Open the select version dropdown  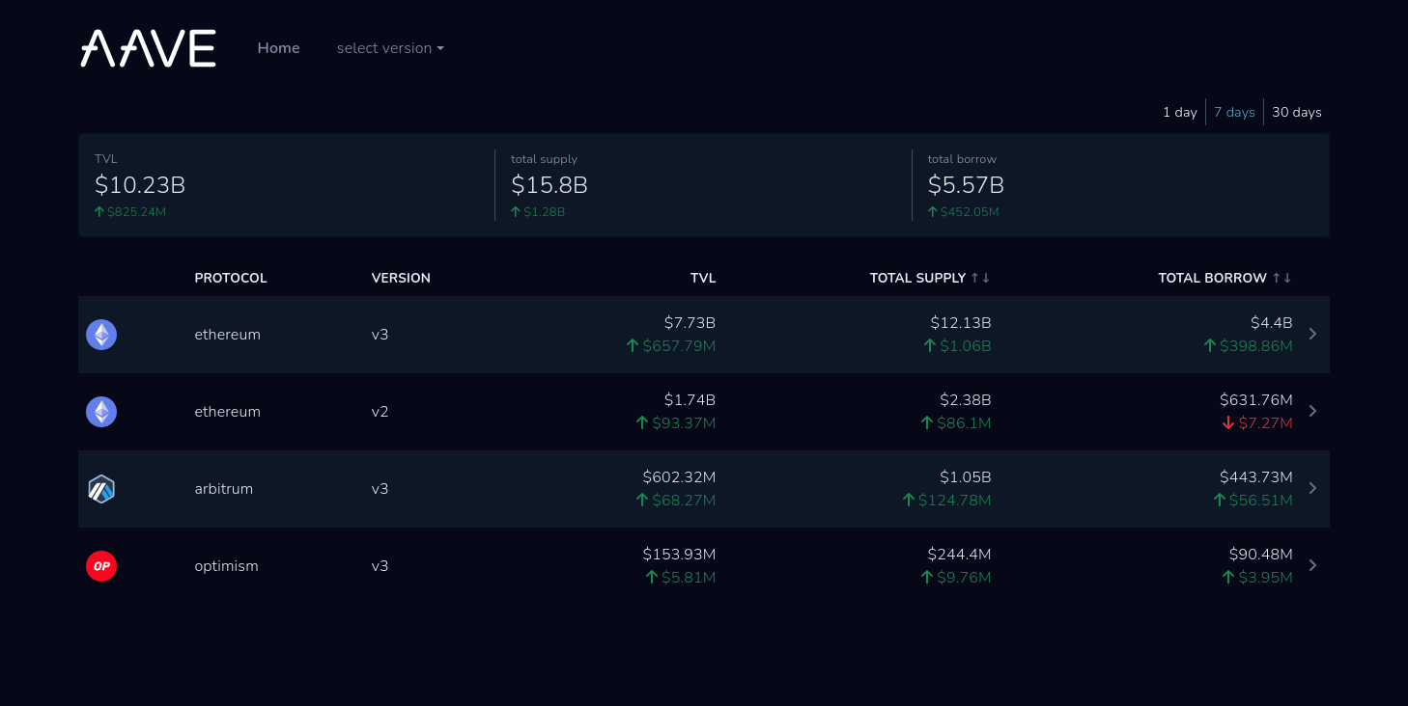390,48
